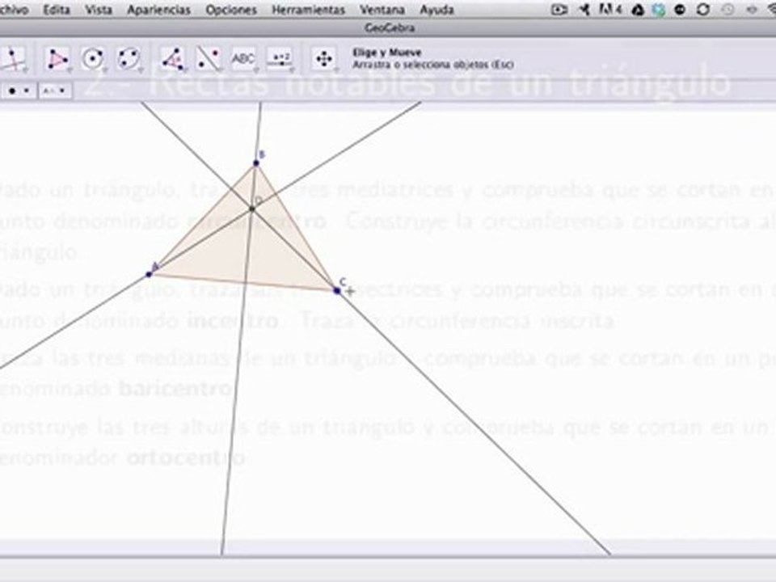This screenshot has height=582, width=776.
Task: Select the Reflect about Line tool
Action: click(209, 59)
